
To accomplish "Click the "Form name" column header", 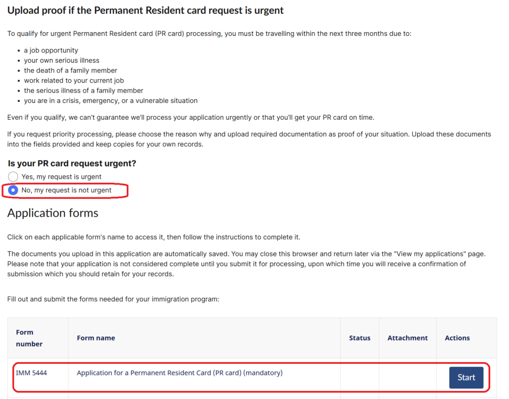I will (96, 338).
